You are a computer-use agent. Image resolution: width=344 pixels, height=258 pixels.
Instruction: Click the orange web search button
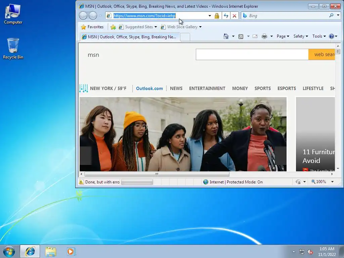[321, 54]
